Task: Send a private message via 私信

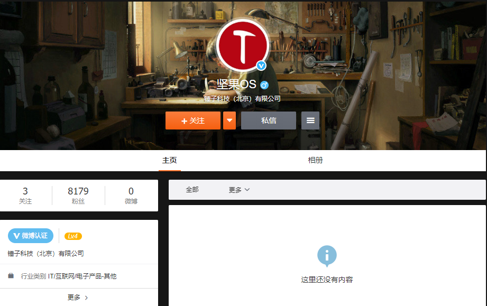Action: click(x=269, y=120)
